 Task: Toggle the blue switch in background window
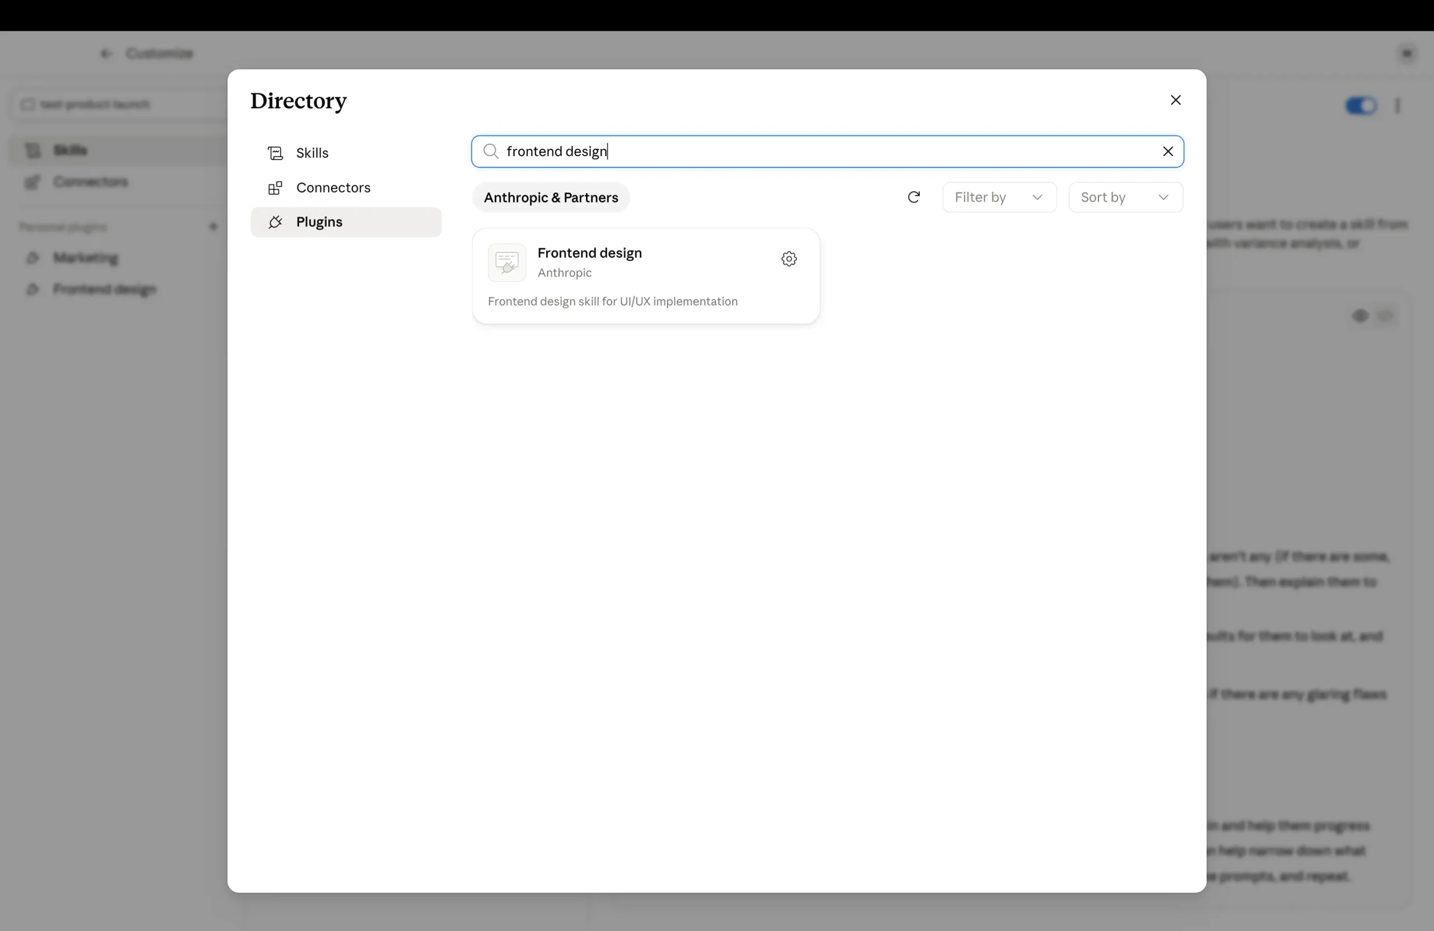click(x=1361, y=106)
